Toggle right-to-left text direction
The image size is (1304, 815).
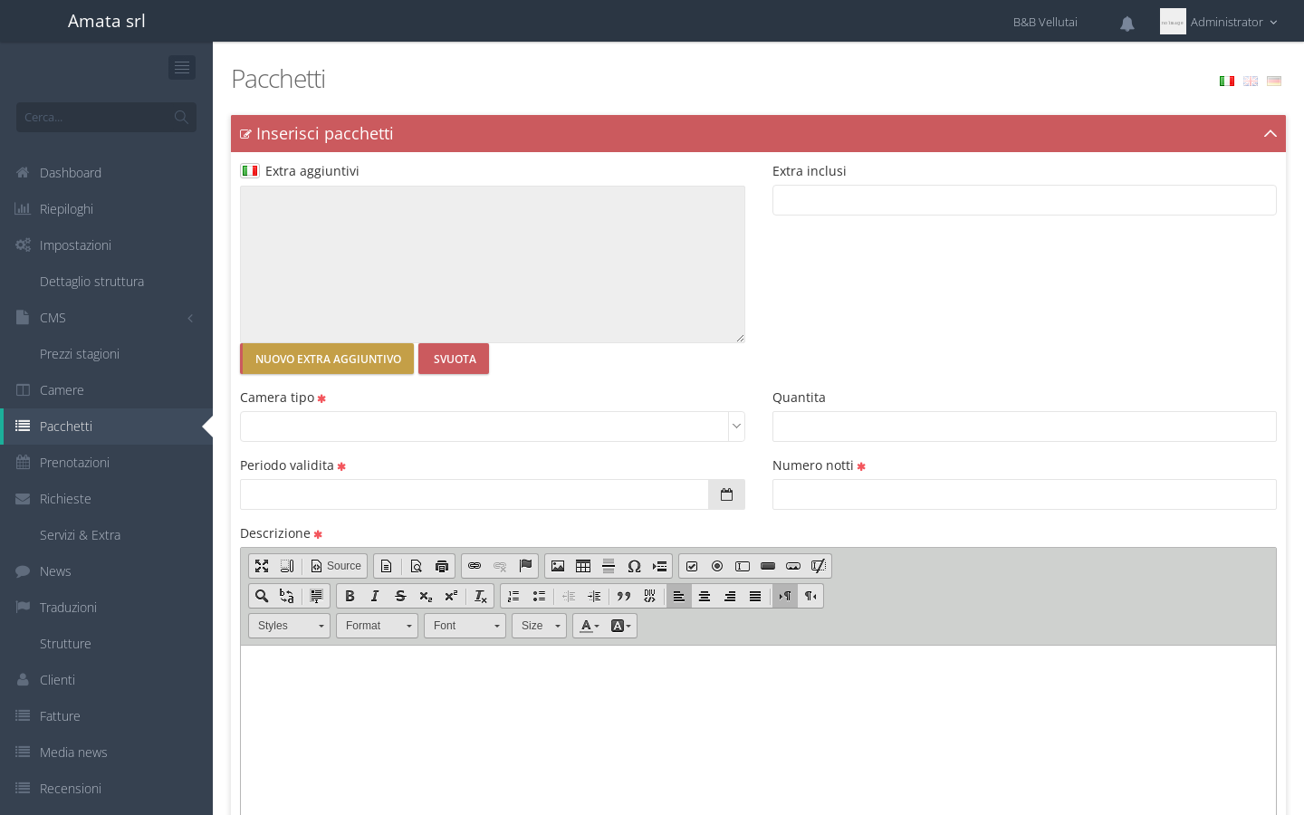pyautogui.click(x=810, y=596)
